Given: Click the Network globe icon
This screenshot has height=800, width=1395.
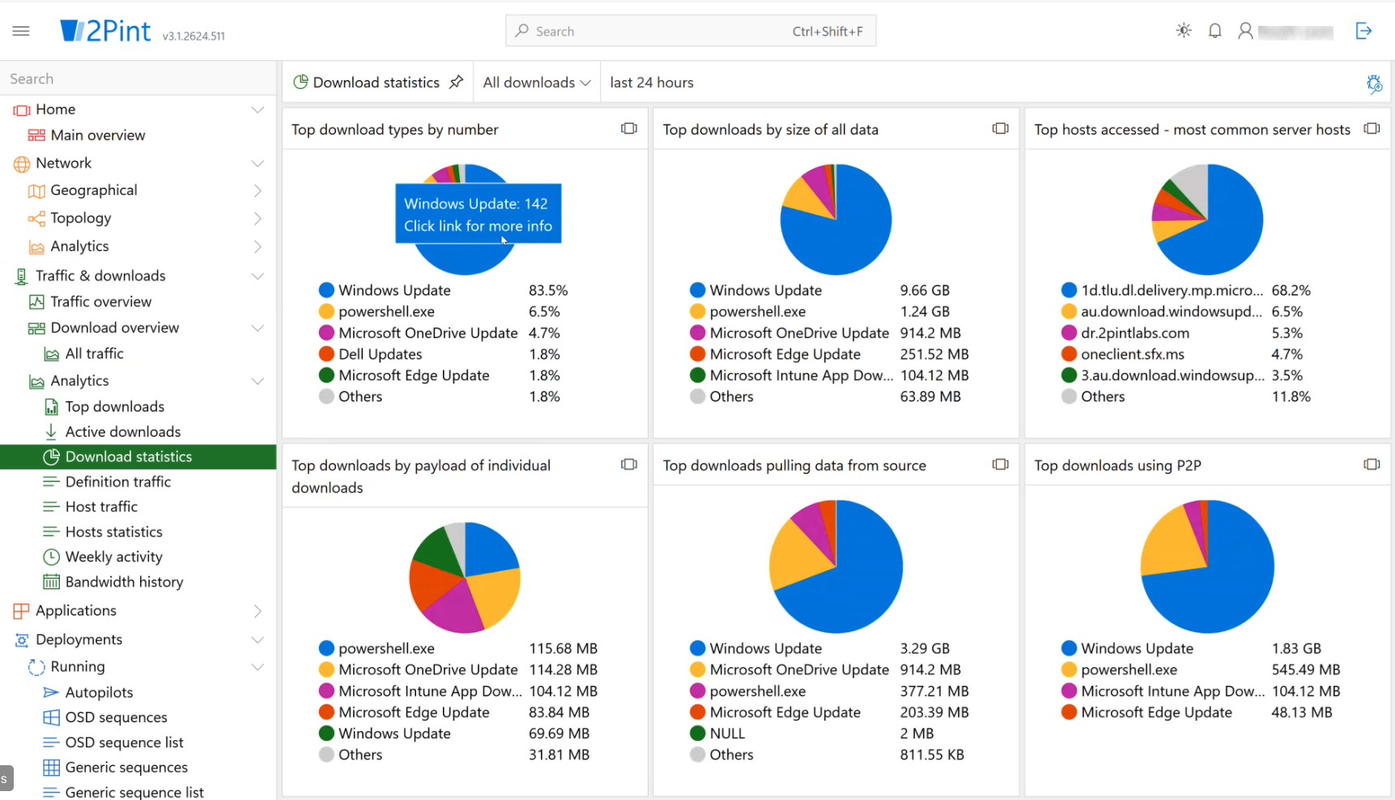Looking at the screenshot, I should click(x=22, y=164).
